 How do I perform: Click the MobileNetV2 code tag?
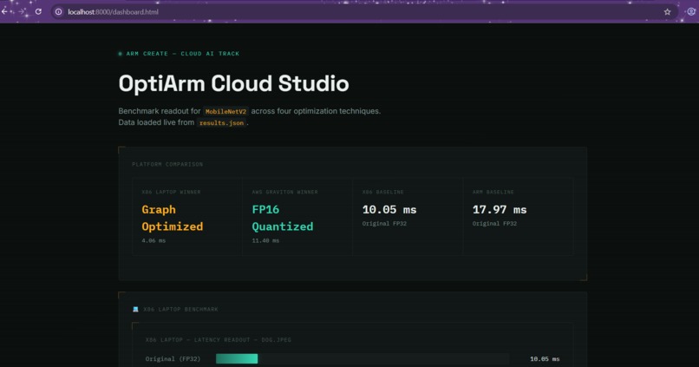coord(225,111)
